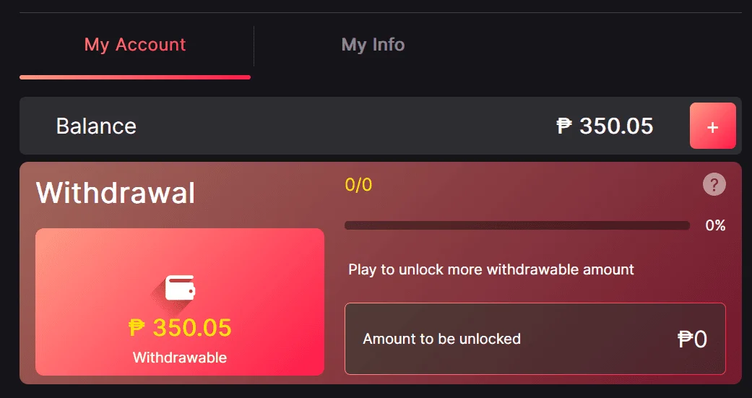Click "Play to unlock more withdrawable amount" text
This screenshot has width=752, height=398.
point(491,269)
